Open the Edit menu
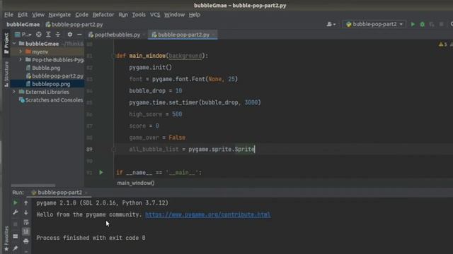This screenshot has height=254, width=453. [x=23, y=15]
